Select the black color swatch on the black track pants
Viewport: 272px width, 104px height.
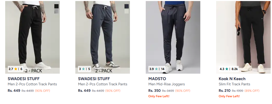(56, 6)
